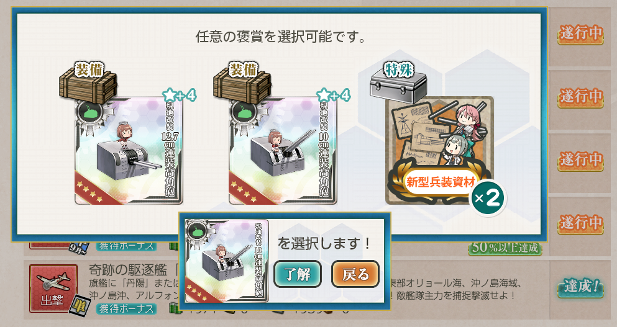Click the 獲得ボーナス label on the bottom quest
Screen dimensions: 617x327
coord(126,309)
